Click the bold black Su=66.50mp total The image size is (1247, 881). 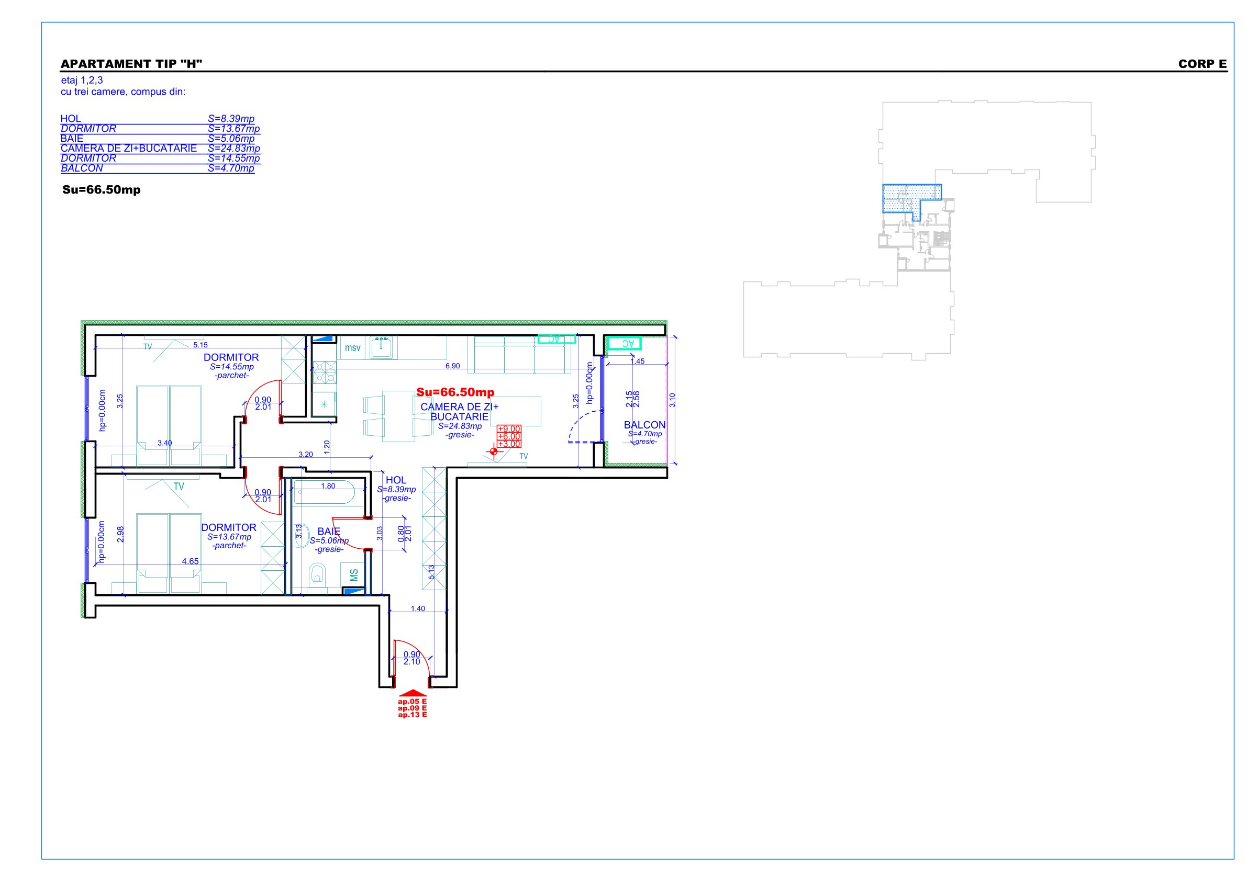[102, 189]
